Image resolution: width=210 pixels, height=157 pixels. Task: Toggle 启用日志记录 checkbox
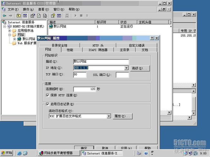[x=47, y=104]
